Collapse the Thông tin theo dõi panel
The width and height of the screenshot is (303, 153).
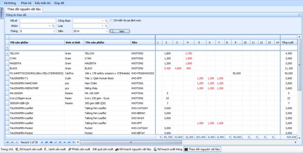coord(299,15)
